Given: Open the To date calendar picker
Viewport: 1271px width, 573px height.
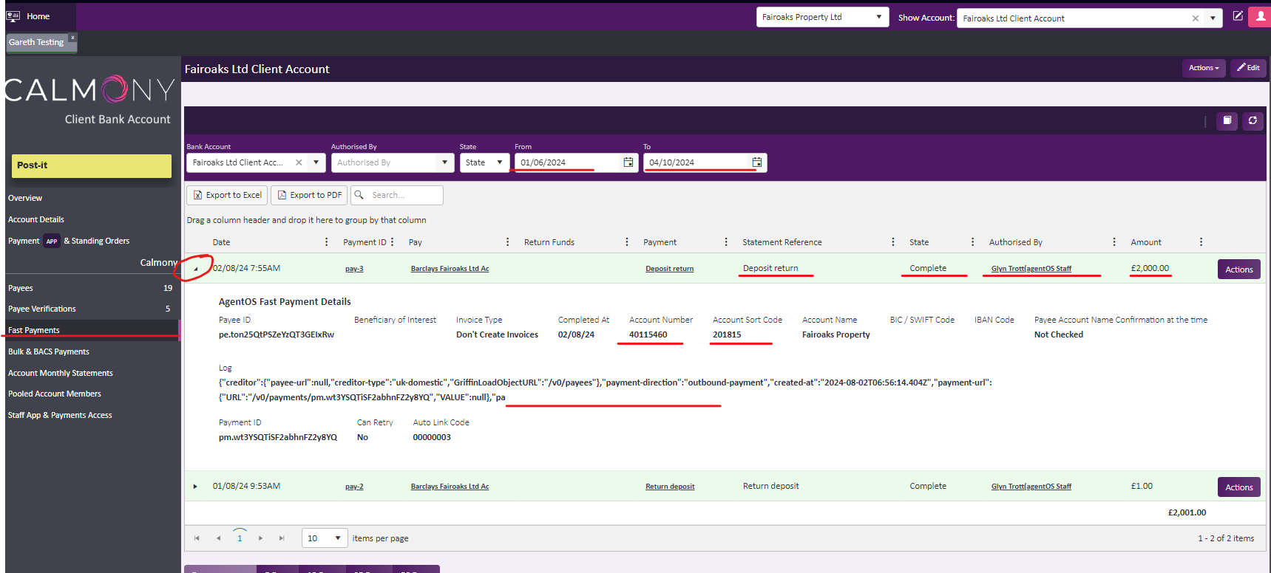Looking at the screenshot, I should click(x=757, y=162).
